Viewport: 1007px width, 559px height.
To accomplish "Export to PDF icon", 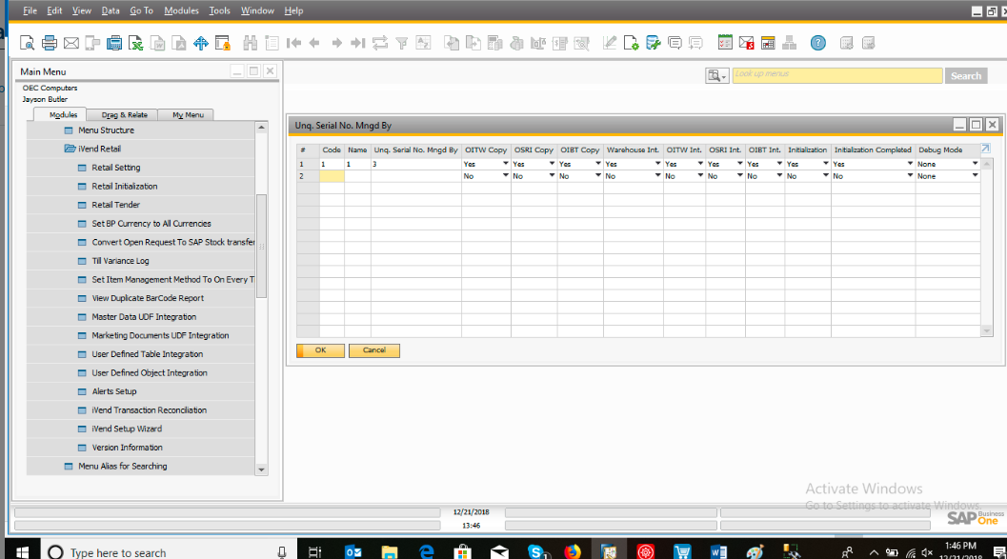I will click(179, 43).
